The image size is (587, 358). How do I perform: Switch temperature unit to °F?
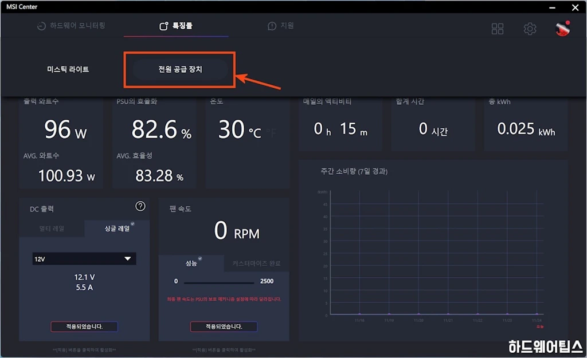click(x=271, y=132)
